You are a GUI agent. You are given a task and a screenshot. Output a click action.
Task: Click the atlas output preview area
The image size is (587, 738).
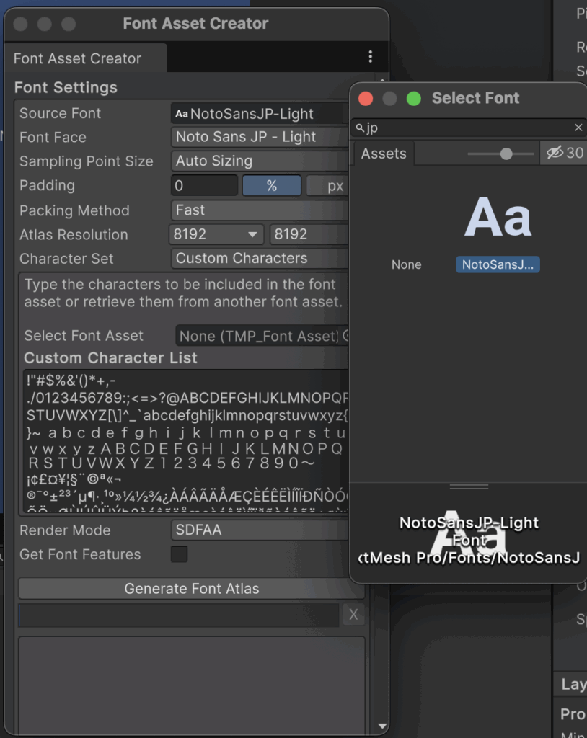192,685
